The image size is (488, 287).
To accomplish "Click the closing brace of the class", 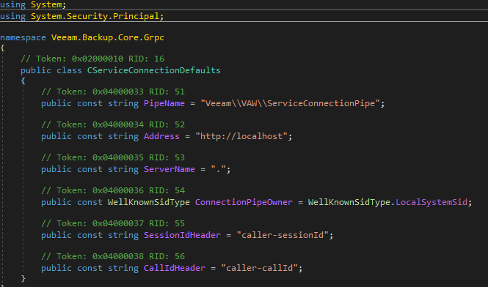I will coord(23,278).
